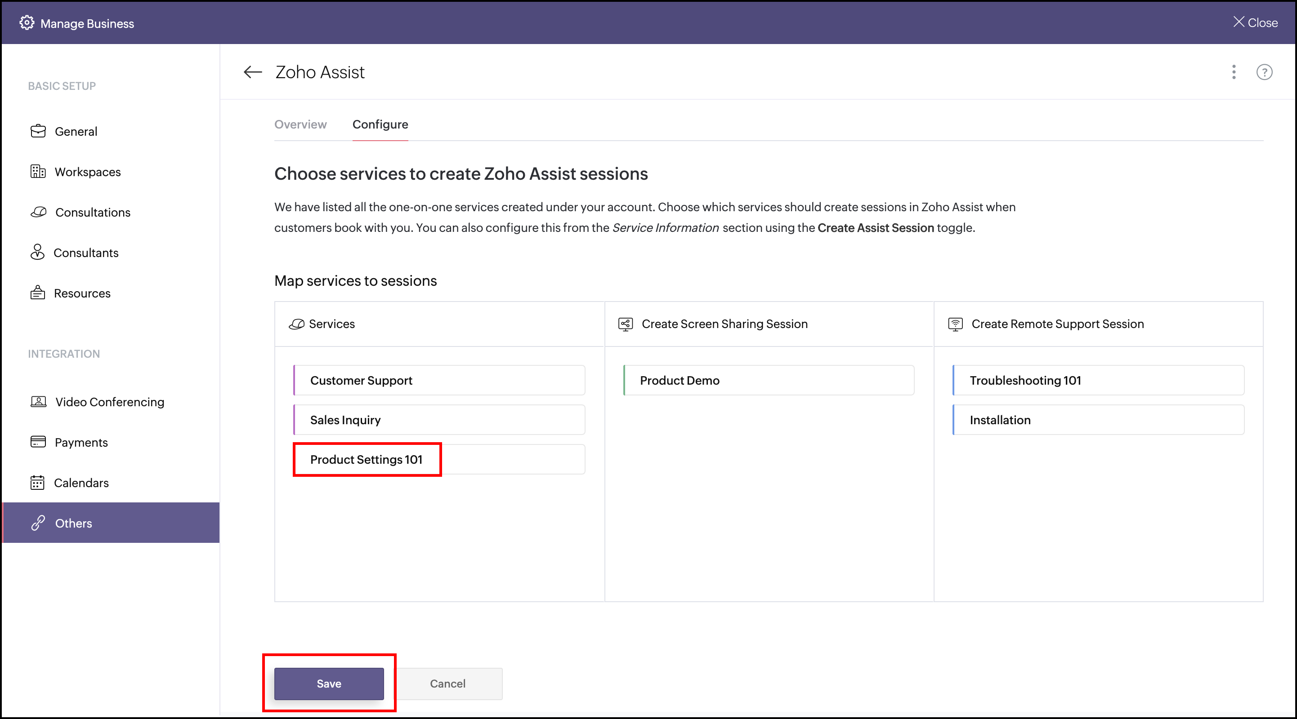Select the Product Demo session card

point(768,380)
